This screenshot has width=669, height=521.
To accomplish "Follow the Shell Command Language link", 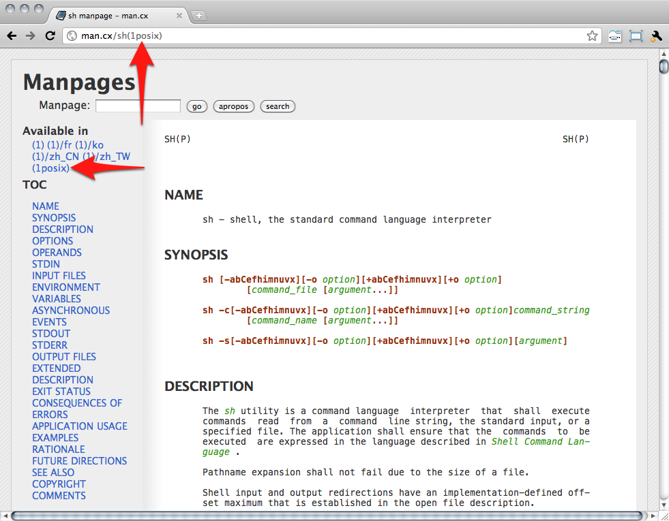I will pyautogui.click(x=540, y=441).
